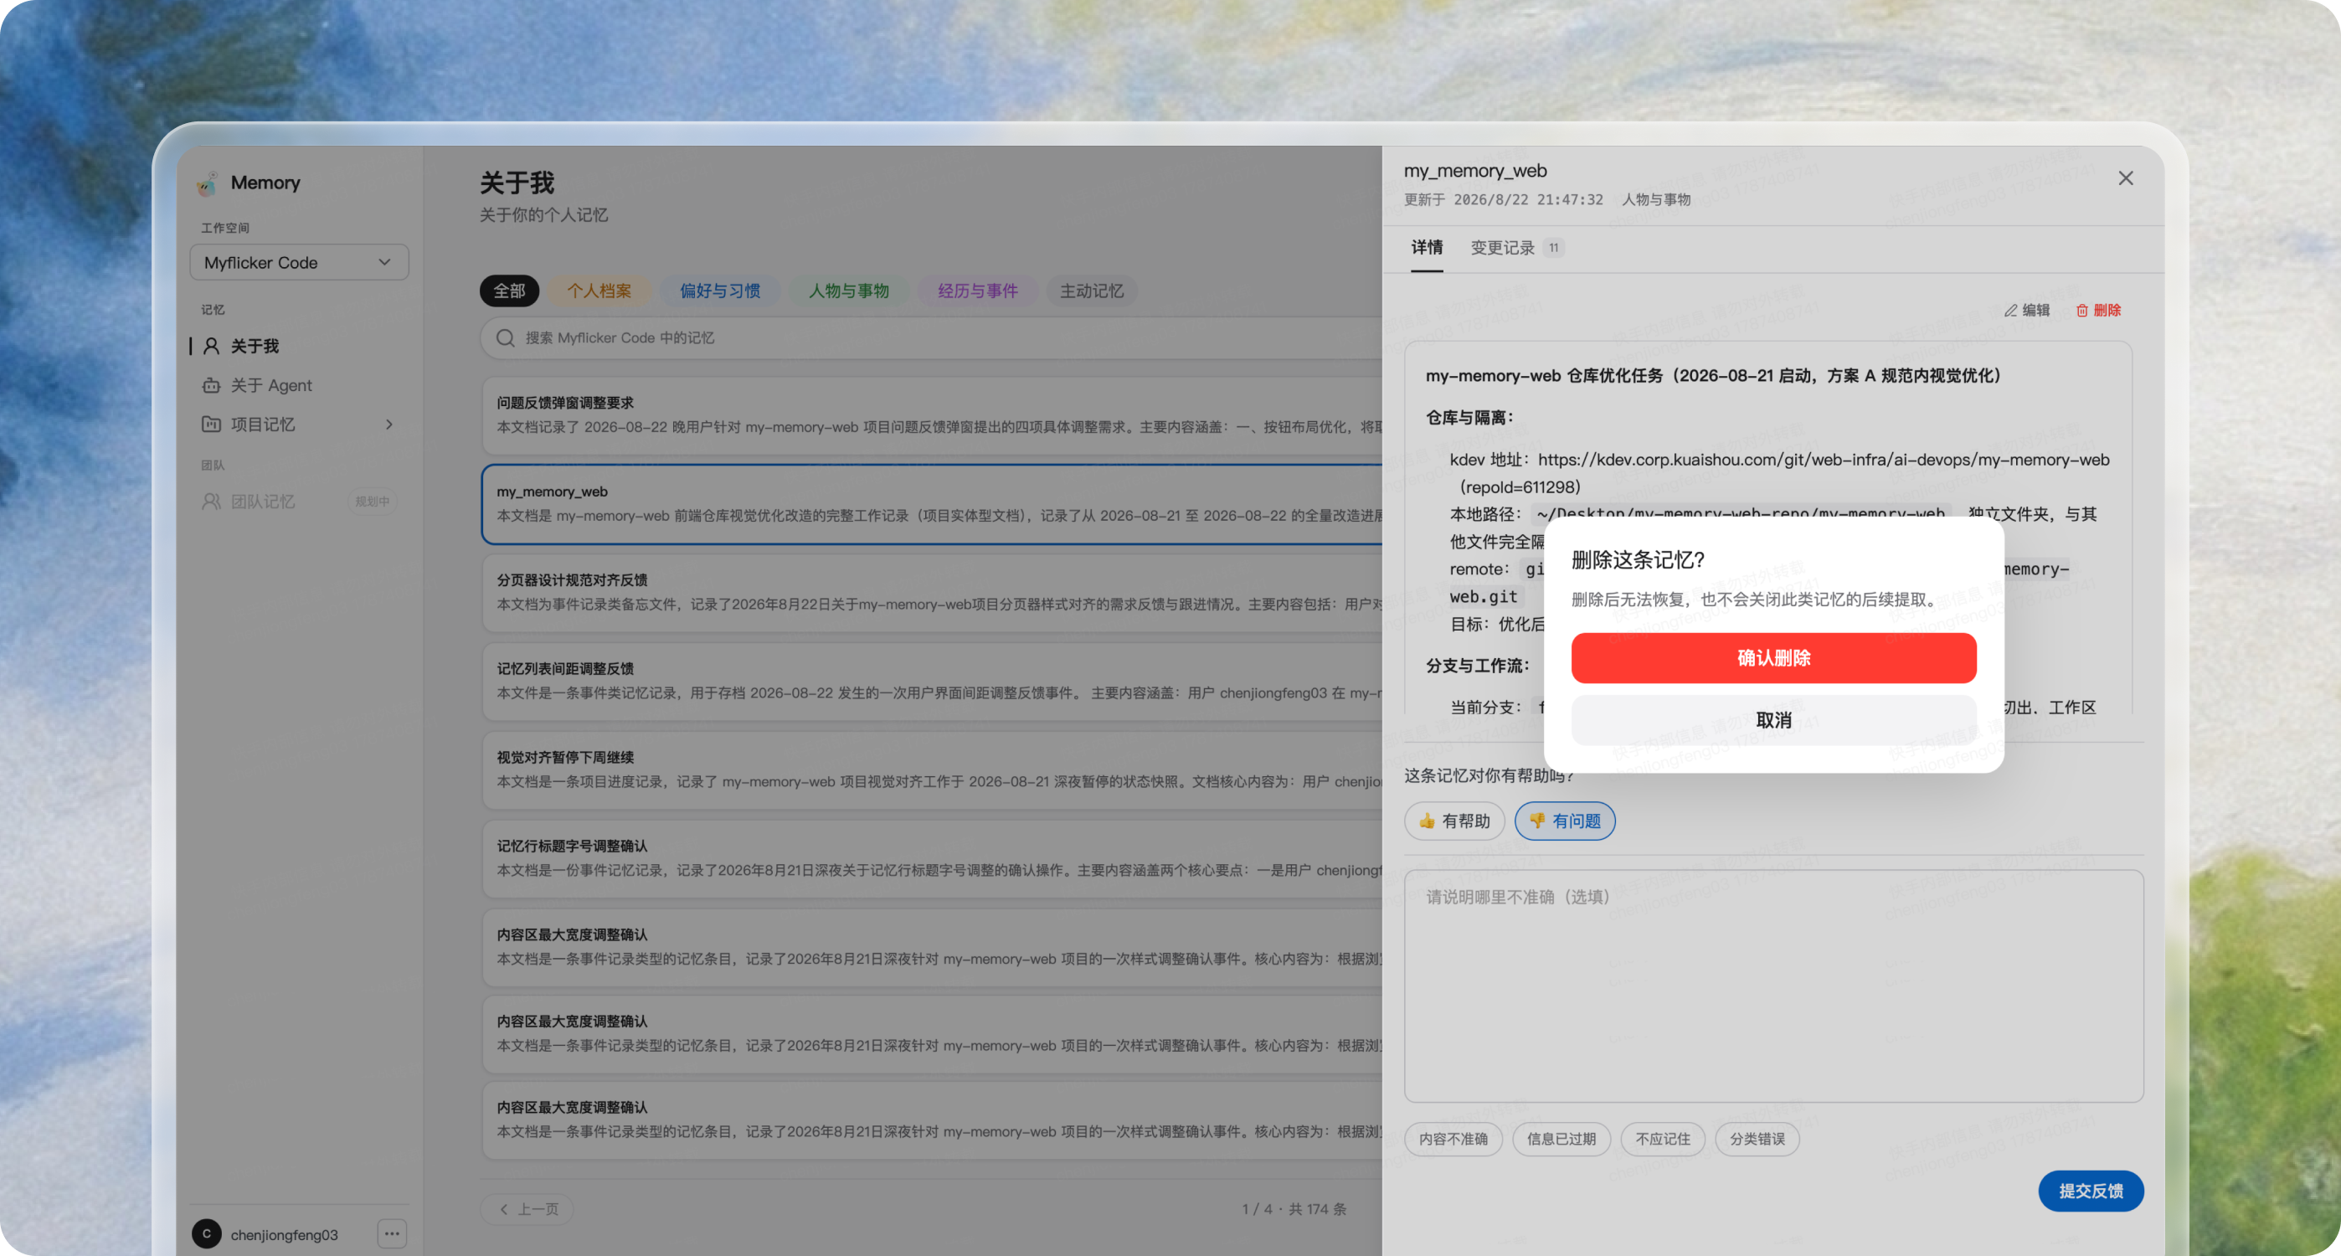The width and height of the screenshot is (2341, 1256).
Task: Submit feedback with 提交反馈 button
Action: (x=2091, y=1192)
